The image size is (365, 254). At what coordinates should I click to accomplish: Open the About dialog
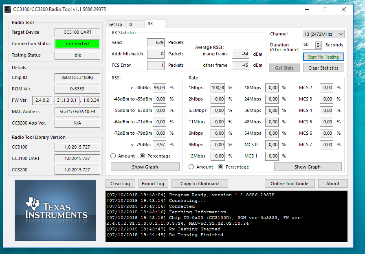[x=333, y=184]
